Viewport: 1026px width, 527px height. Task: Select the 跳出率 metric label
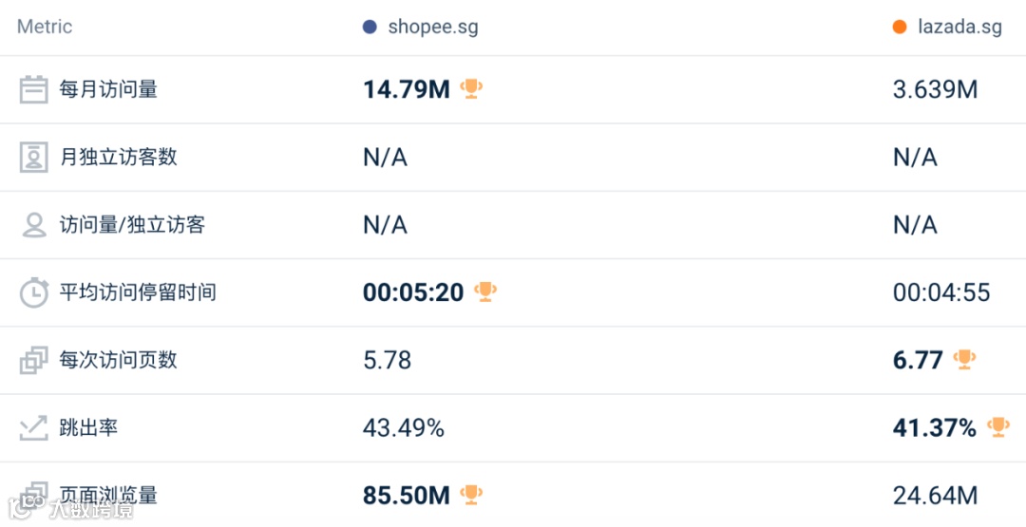pyautogui.click(x=88, y=428)
